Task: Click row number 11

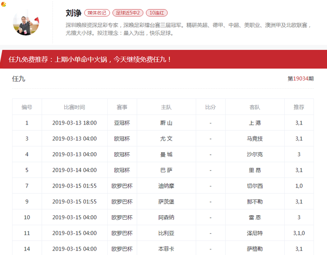Action: pyautogui.click(x=27, y=233)
